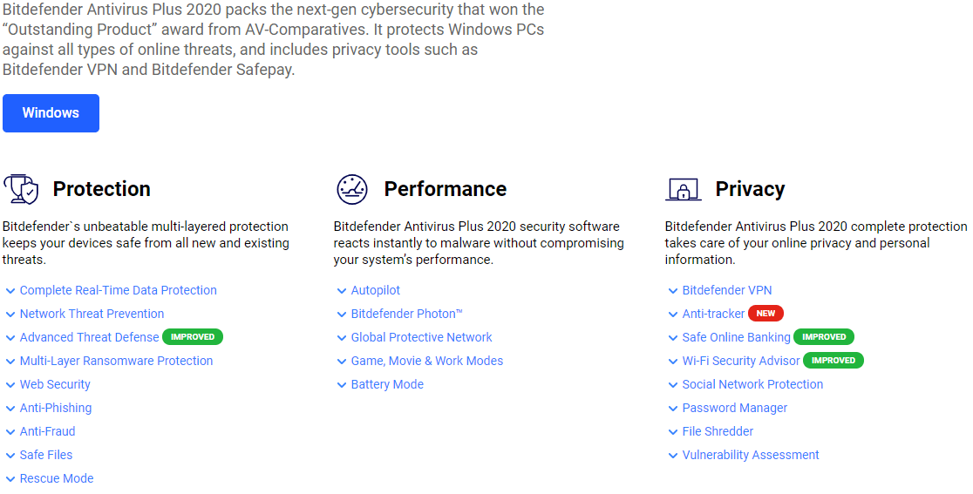This screenshot has height=494, width=973.
Task: Expand Bitdefender Photon details
Action: [406, 314]
